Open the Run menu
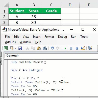The width and height of the screenshot is (98, 98). [x=73, y=37]
